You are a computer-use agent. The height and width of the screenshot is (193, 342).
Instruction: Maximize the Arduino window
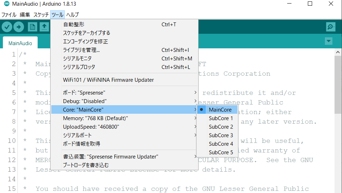[310, 4]
